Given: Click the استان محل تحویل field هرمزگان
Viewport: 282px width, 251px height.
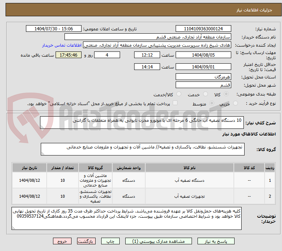Looking at the screenshot, I should pyautogui.click(x=203, y=77).
